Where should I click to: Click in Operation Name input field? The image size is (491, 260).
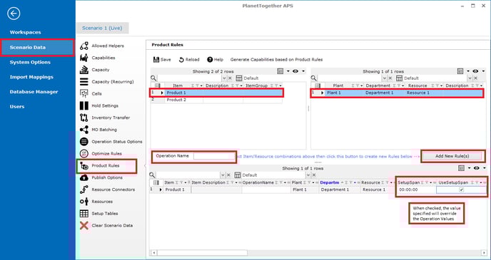click(213, 156)
